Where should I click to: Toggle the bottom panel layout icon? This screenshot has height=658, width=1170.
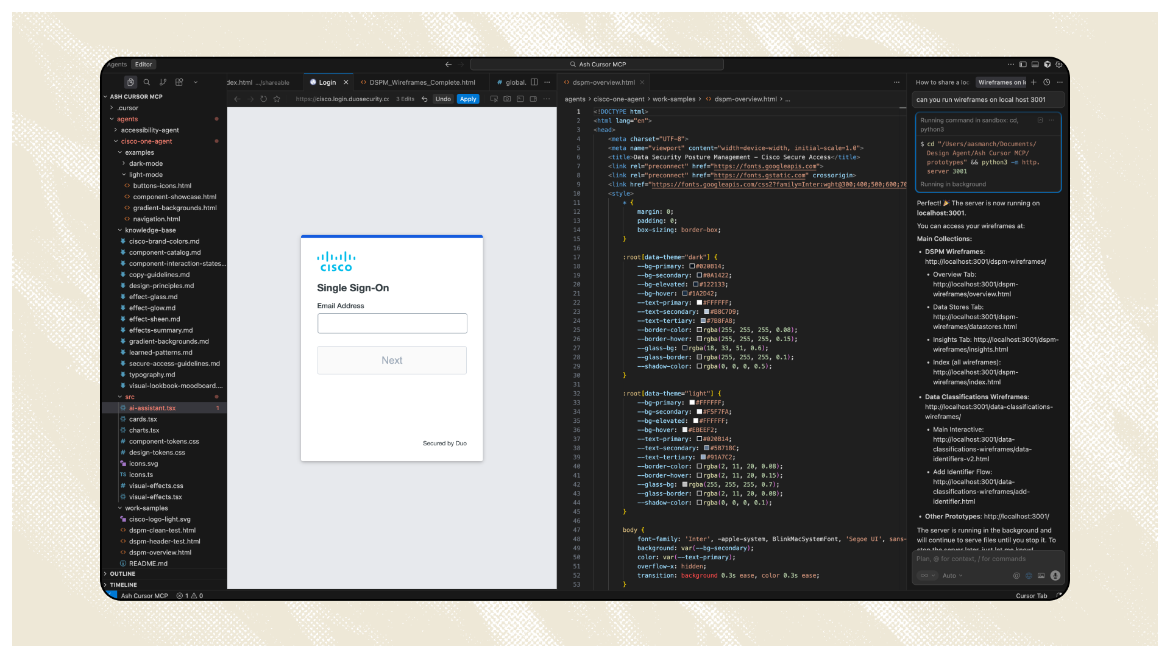[x=1035, y=64]
